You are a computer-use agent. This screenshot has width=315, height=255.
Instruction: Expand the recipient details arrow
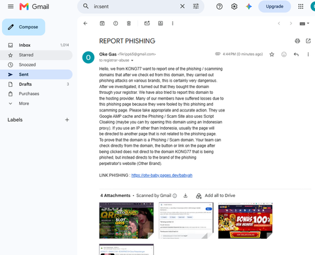pyautogui.click(x=132, y=60)
